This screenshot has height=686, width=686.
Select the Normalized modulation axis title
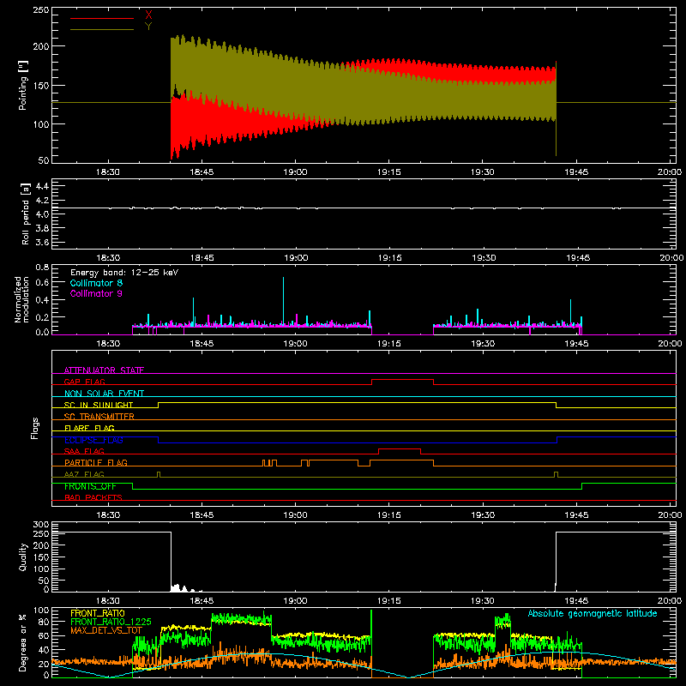[x=21, y=299]
